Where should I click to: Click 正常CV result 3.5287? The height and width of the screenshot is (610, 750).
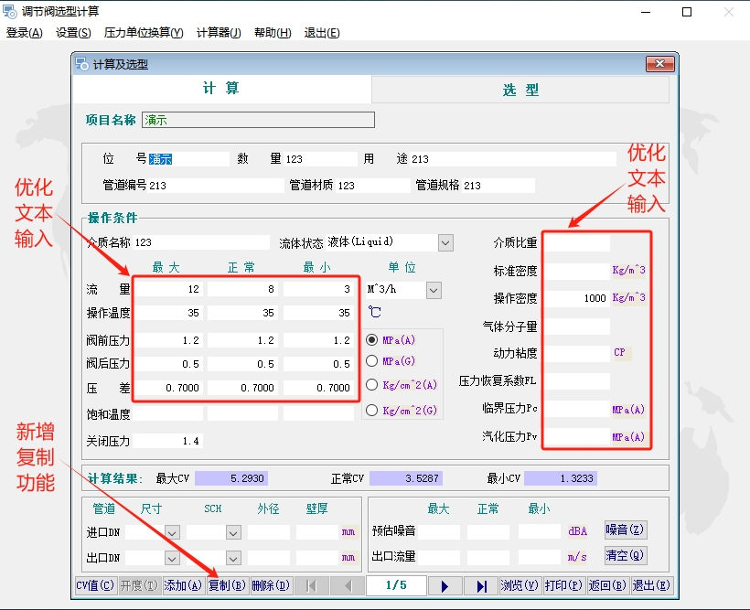[x=406, y=478]
